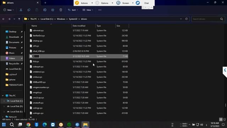
Task: Click the Copy icon in toolbar
Action: 29,10
